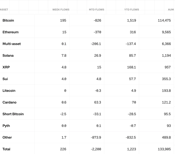Image resolution: width=175 pixels, height=154 pixels.
Task: Click the ASSET column header
Action: 4,10
